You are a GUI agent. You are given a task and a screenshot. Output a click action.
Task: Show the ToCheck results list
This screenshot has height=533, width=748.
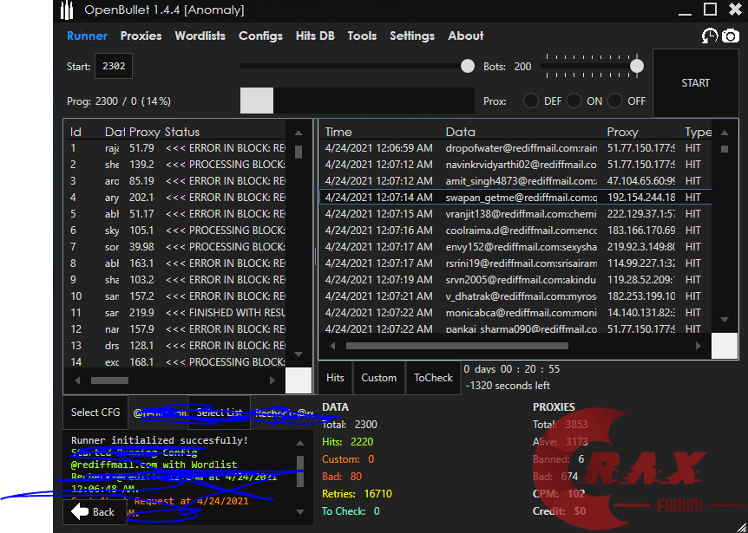(x=433, y=378)
